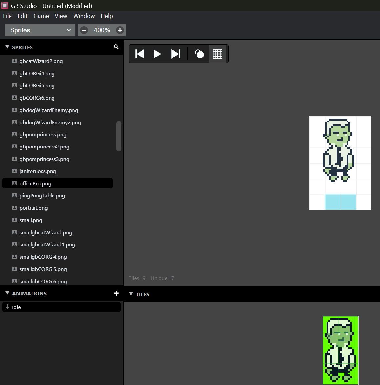This screenshot has height=385, width=380.
Task: Open the File menu
Action: click(x=7, y=16)
